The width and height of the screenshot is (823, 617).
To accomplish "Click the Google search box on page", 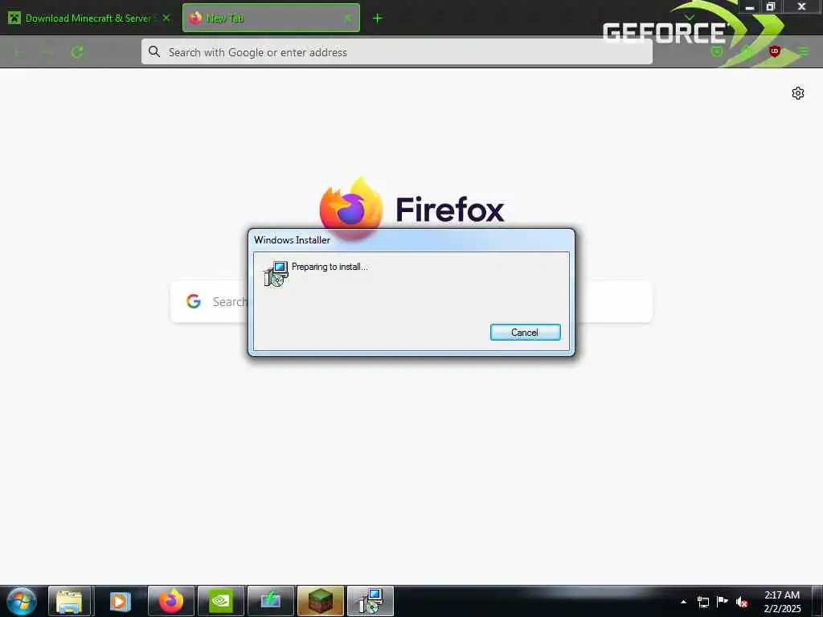I will (411, 301).
